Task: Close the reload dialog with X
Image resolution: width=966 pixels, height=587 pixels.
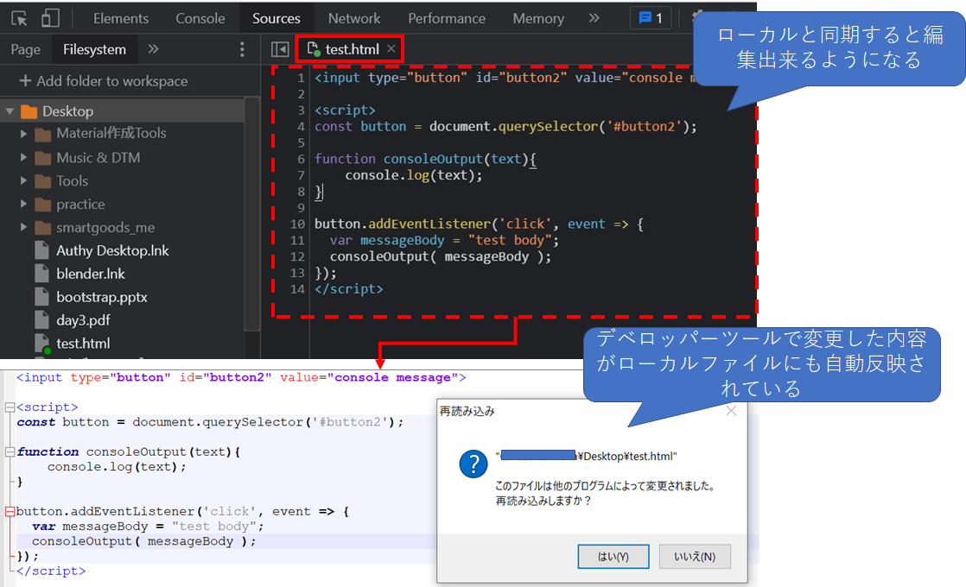Action: [731, 412]
